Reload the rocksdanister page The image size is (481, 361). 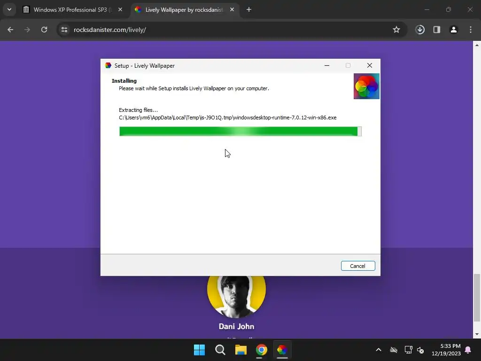(x=44, y=30)
